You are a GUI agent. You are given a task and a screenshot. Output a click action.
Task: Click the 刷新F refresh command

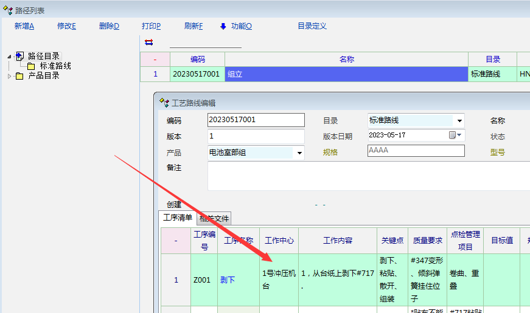194,26
